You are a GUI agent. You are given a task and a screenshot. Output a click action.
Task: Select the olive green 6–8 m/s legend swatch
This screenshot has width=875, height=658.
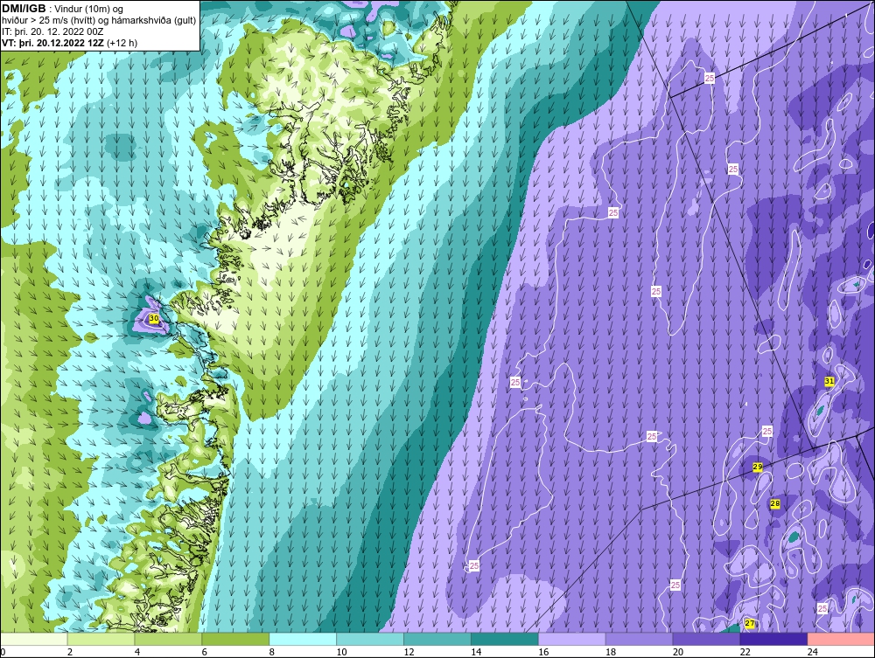(235, 639)
